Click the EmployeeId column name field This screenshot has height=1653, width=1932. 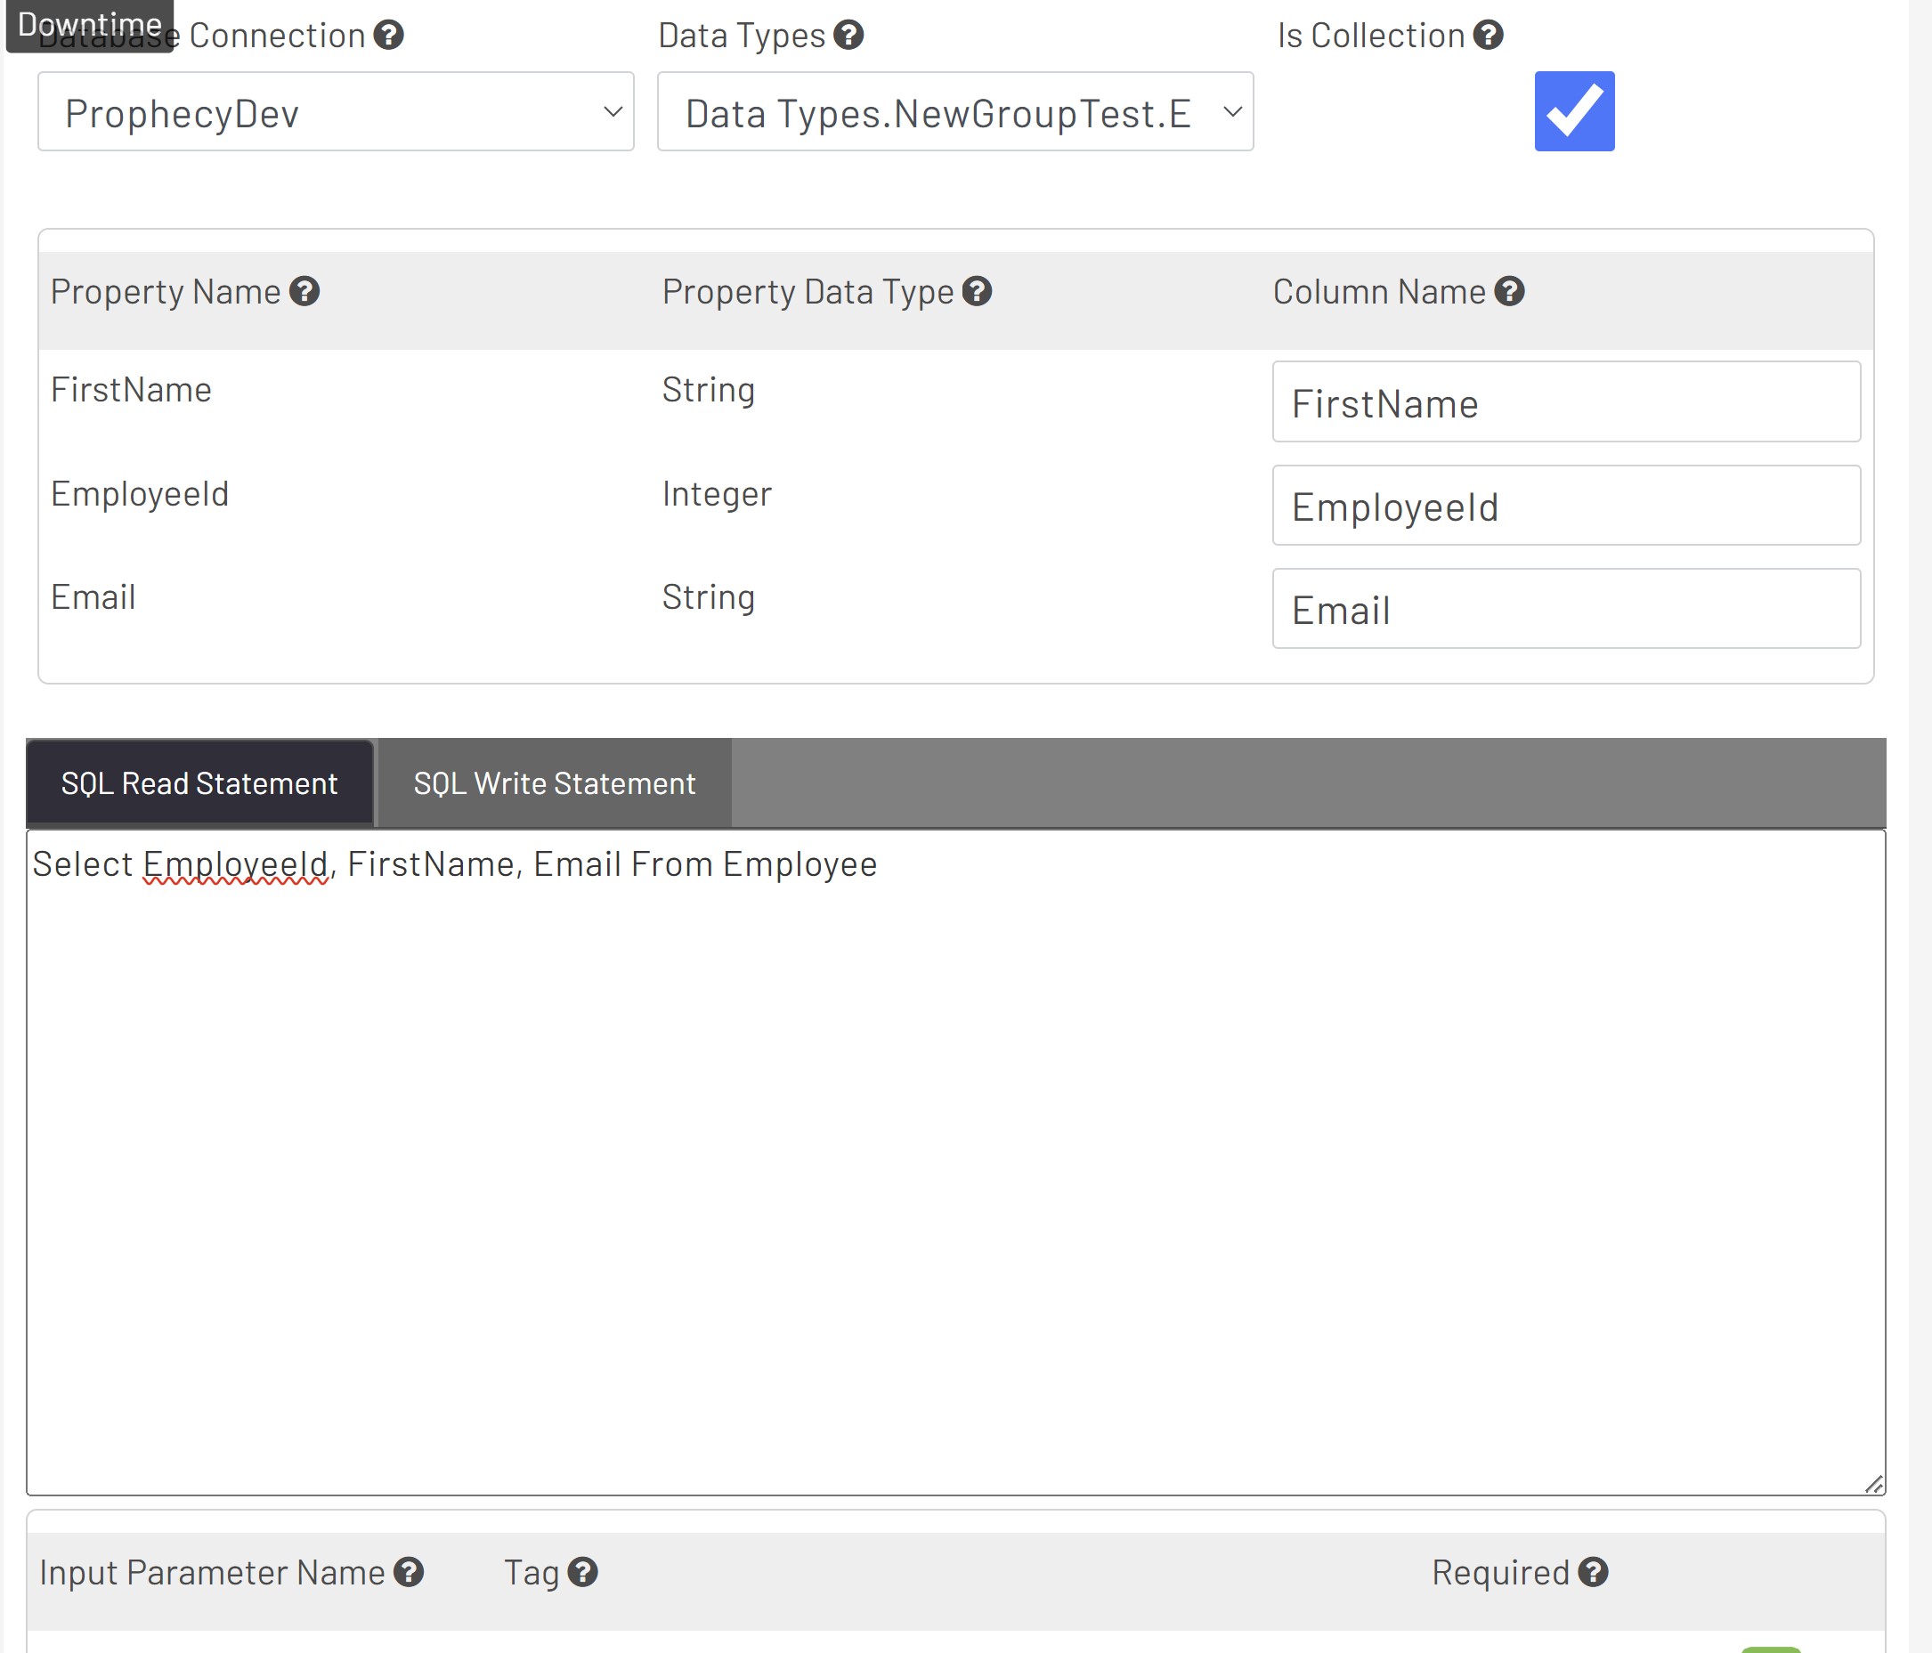click(1566, 506)
